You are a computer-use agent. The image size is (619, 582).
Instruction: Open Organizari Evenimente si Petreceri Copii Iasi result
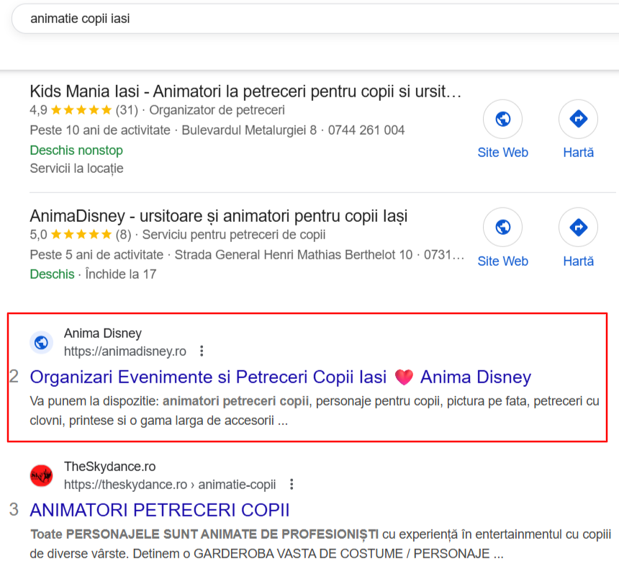(280, 377)
